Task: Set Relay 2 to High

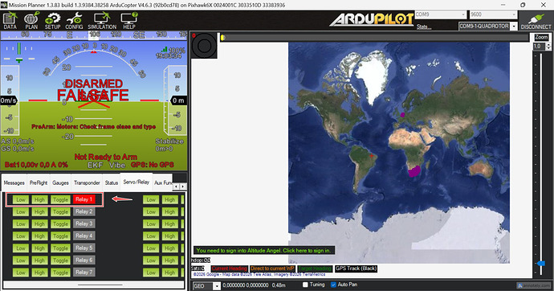Action: 39,211
